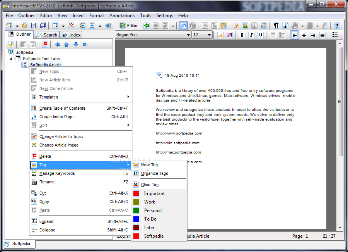The image size is (348, 252).
Task: Select Organize Tags in submenu
Action: [159, 173]
